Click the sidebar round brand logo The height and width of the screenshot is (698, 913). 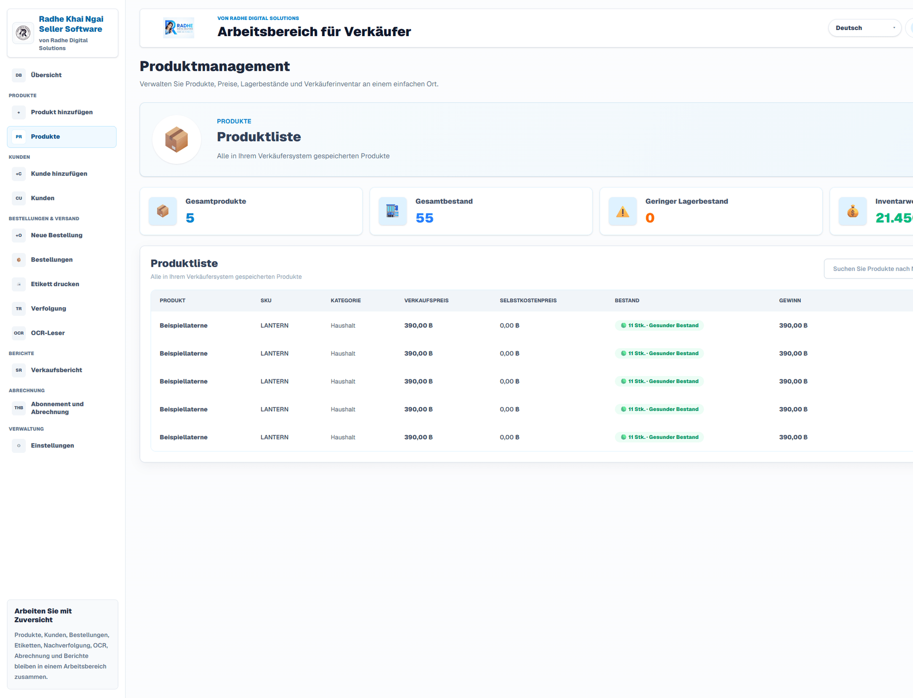point(23,33)
